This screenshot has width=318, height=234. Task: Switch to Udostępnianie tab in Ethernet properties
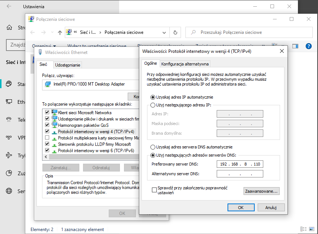tap(68, 65)
